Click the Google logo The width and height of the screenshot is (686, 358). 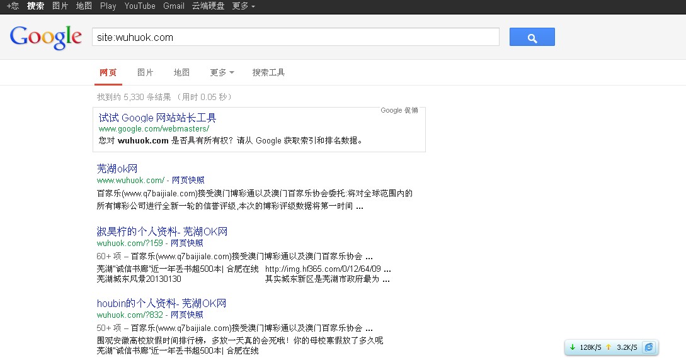(x=45, y=36)
